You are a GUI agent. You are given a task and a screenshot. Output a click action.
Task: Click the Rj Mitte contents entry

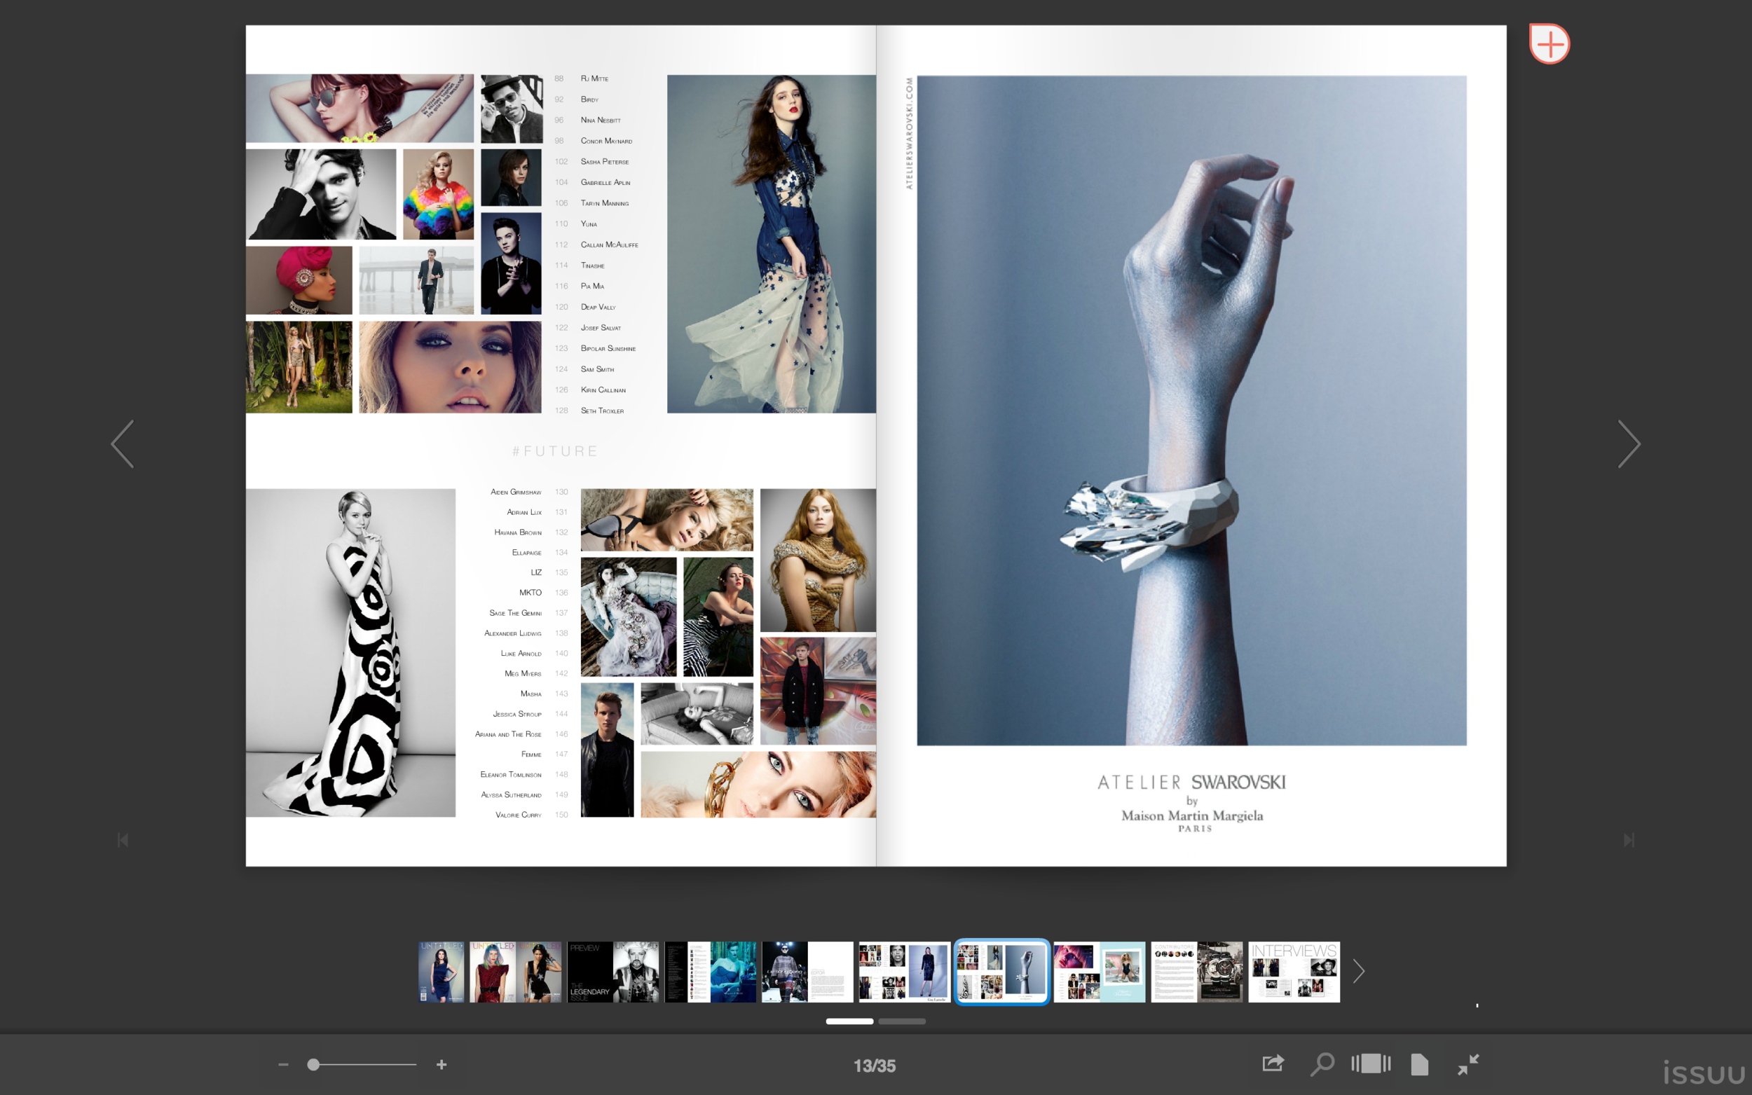594,78
